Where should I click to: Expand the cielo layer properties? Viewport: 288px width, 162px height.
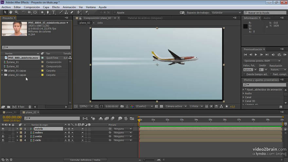17,140
